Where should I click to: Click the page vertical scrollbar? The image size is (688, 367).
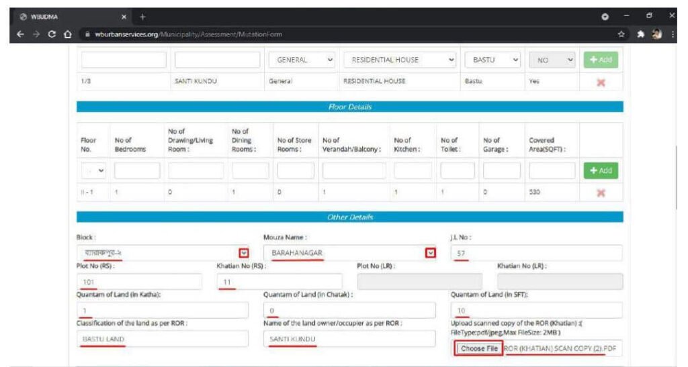point(676,177)
